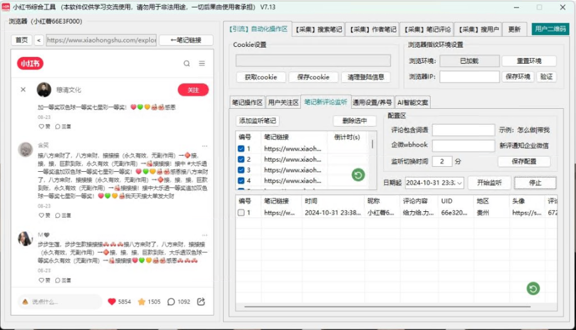Focus 企微wbhook input field
This screenshot has height=330, width=576.
[x=464, y=146]
